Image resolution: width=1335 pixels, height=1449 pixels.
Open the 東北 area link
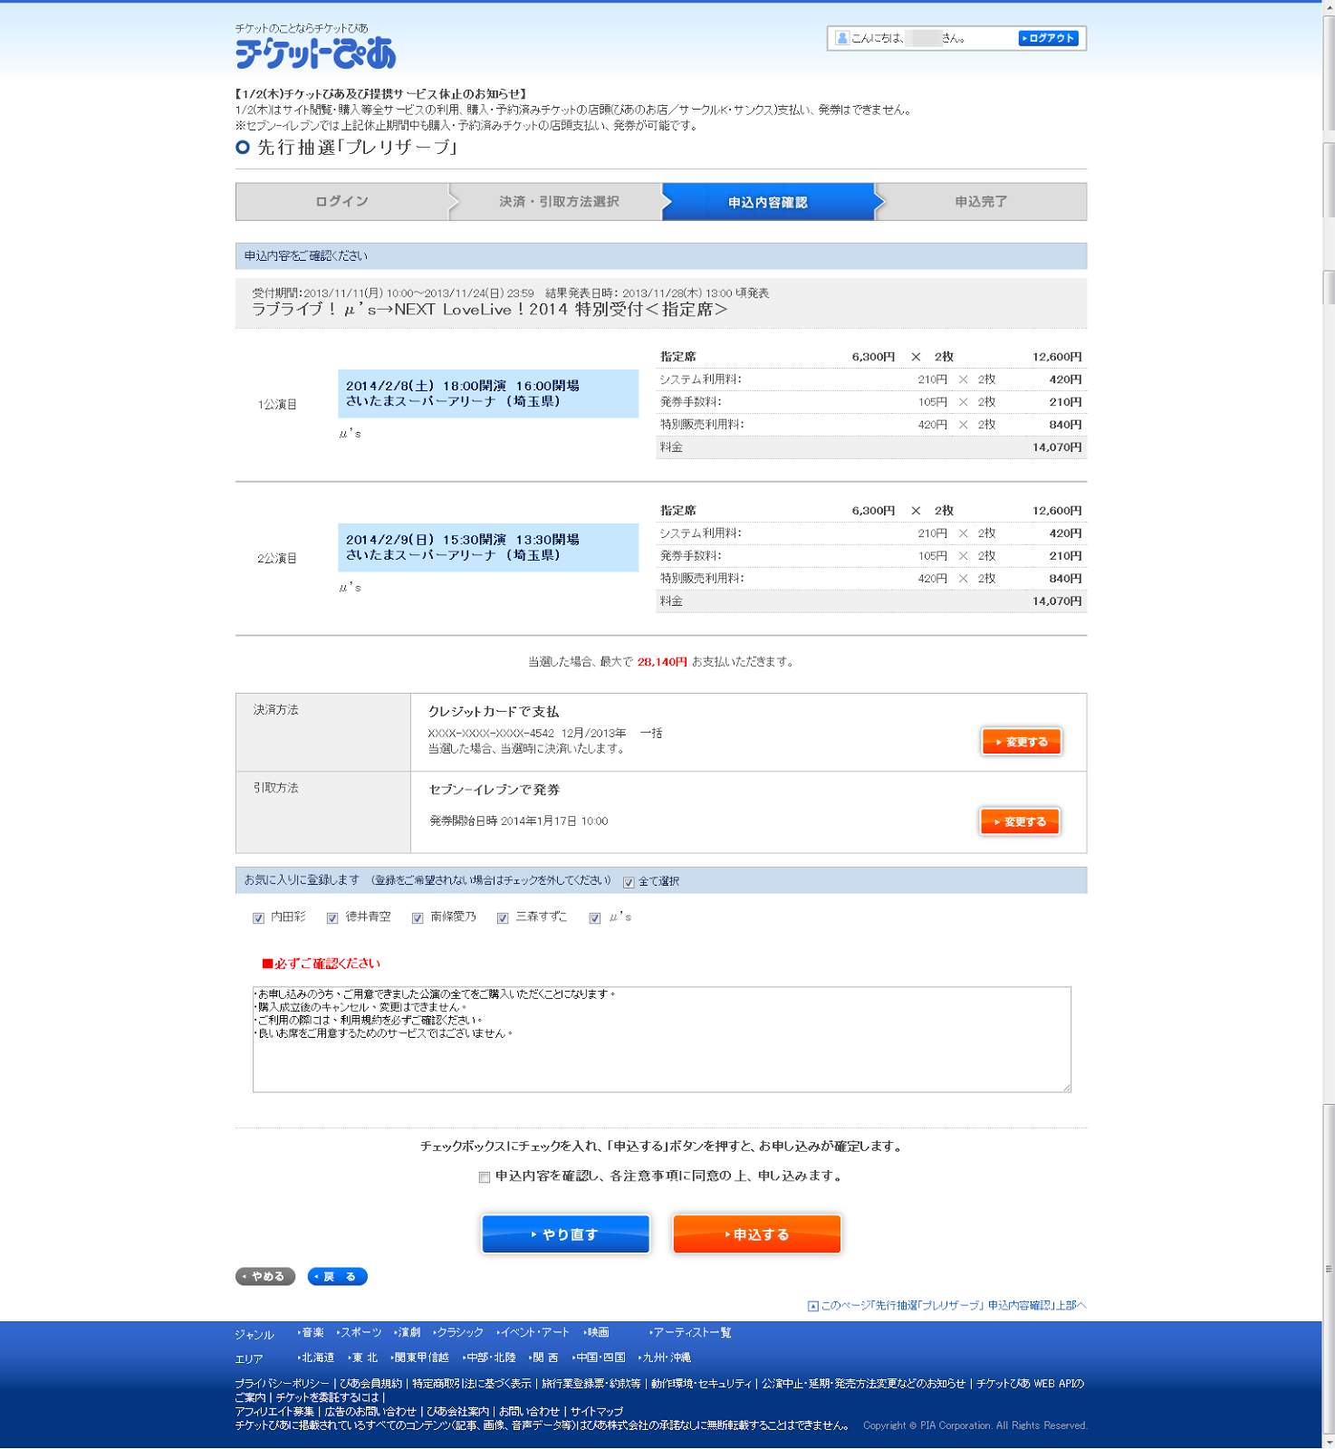pyautogui.click(x=363, y=1358)
